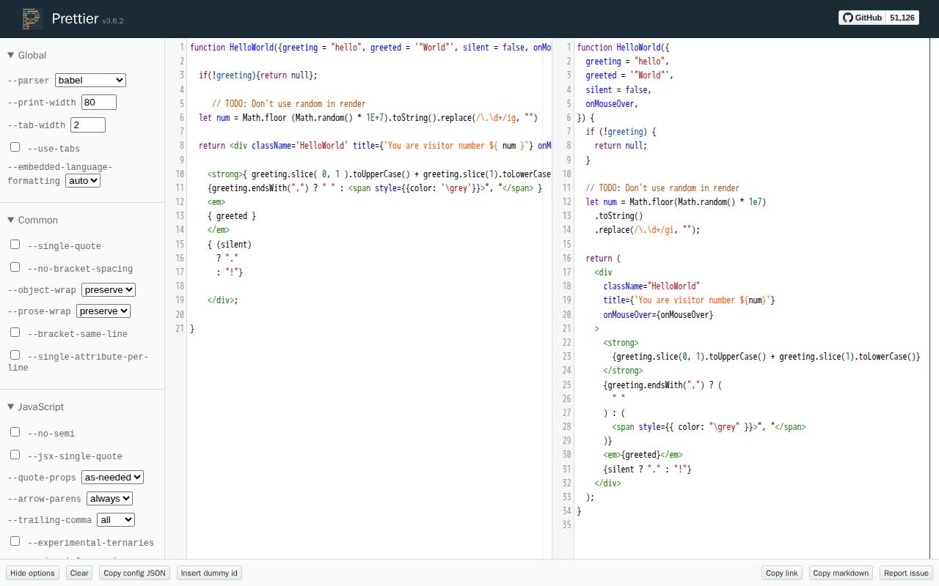The height and width of the screenshot is (586, 939).
Task: Tick the --no-semi checkbox
Action: tap(15, 432)
